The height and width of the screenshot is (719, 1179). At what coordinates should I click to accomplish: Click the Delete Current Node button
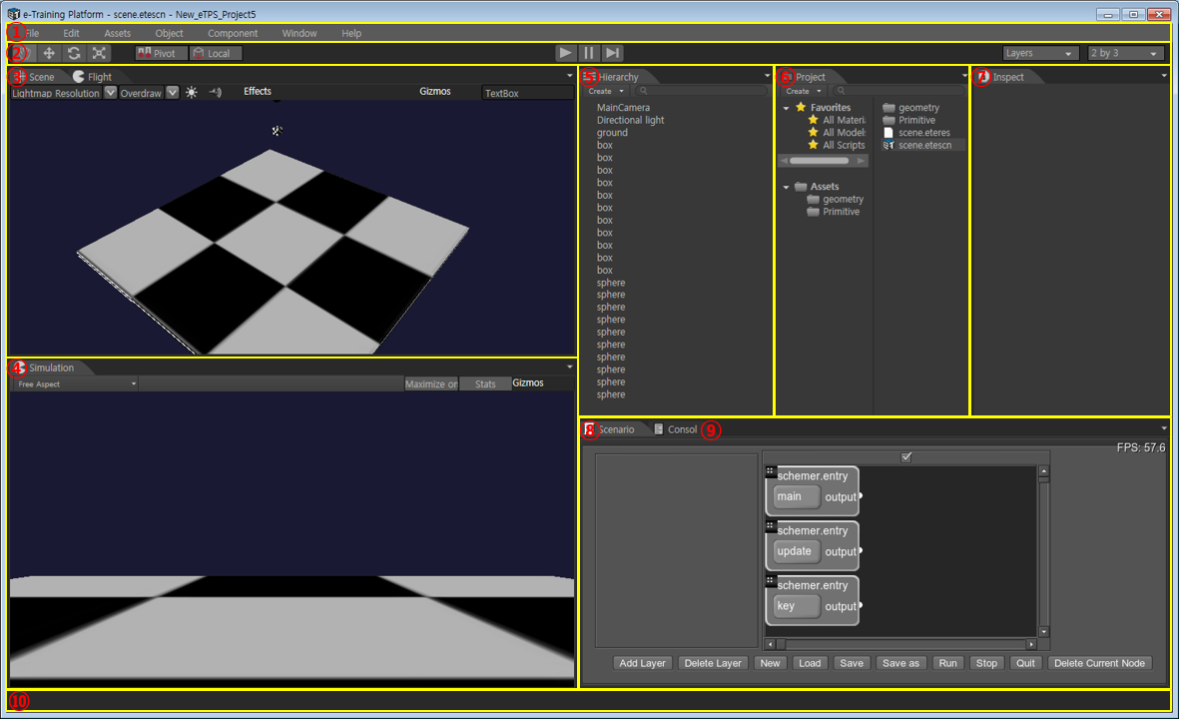1100,663
